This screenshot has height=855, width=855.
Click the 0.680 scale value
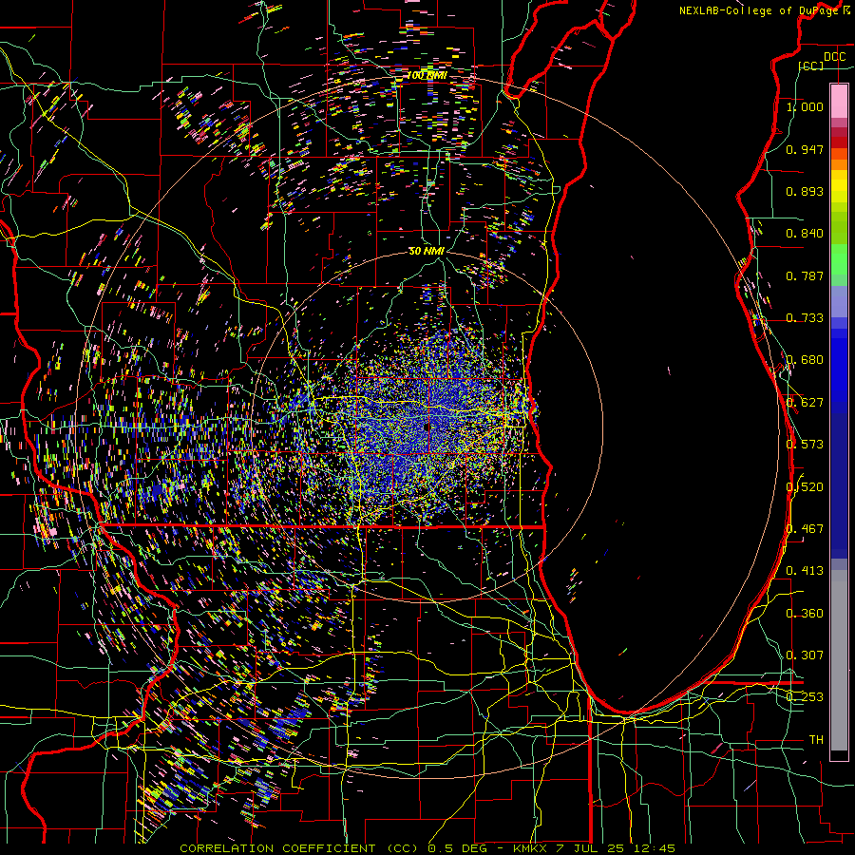pos(805,360)
